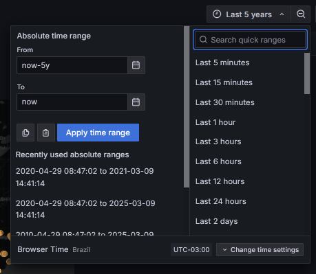Click the From input field now-5y
The height and width of the screenshot is (274, 316).
(x=72, y=65)
